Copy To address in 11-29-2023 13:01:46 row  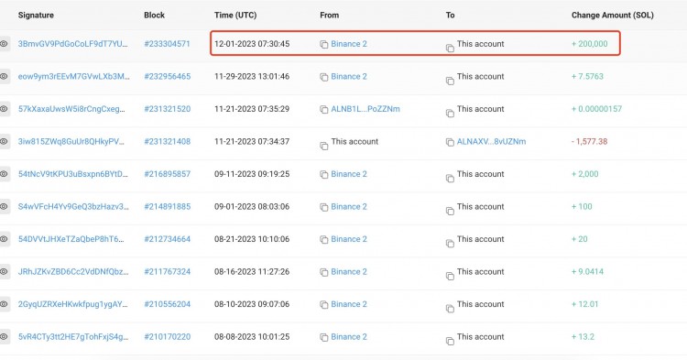(450, 81)
